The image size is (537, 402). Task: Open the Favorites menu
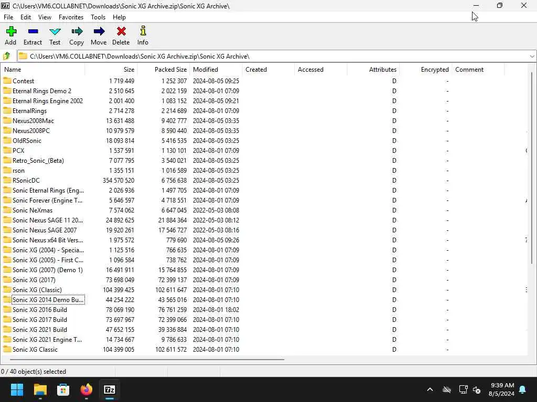click(71, 17)
